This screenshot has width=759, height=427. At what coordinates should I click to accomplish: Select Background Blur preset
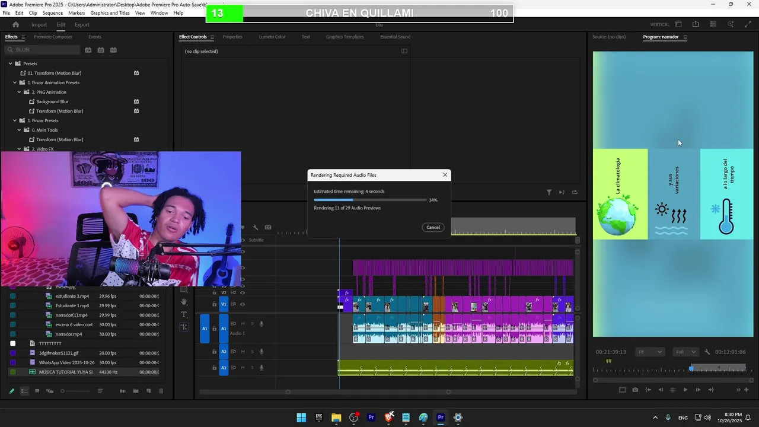pyautogui.click(x=52, y=101)
